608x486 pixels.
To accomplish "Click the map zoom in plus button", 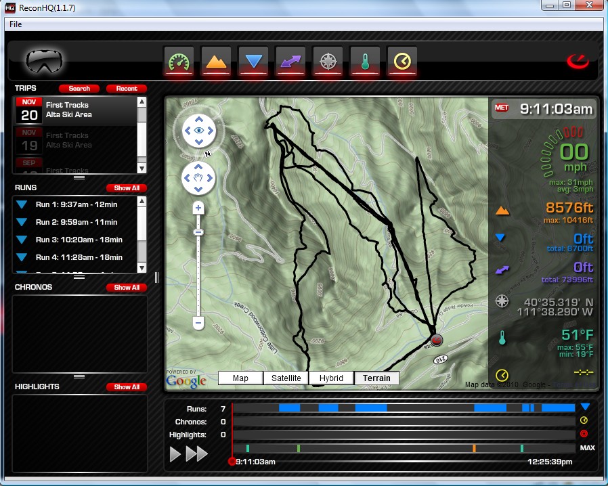I will (198, 208).
